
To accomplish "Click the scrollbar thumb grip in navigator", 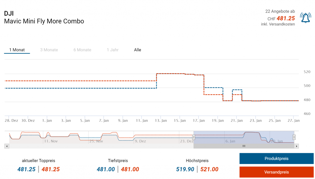I will tap(244, 146).
